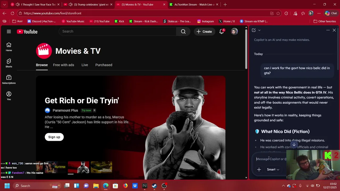Viewport: 340px width, 191px height.
Task: Open the YouTube account avatar menu
Action: (x=234, y=32)
